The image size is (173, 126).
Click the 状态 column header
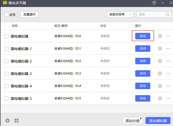(103, 26)
